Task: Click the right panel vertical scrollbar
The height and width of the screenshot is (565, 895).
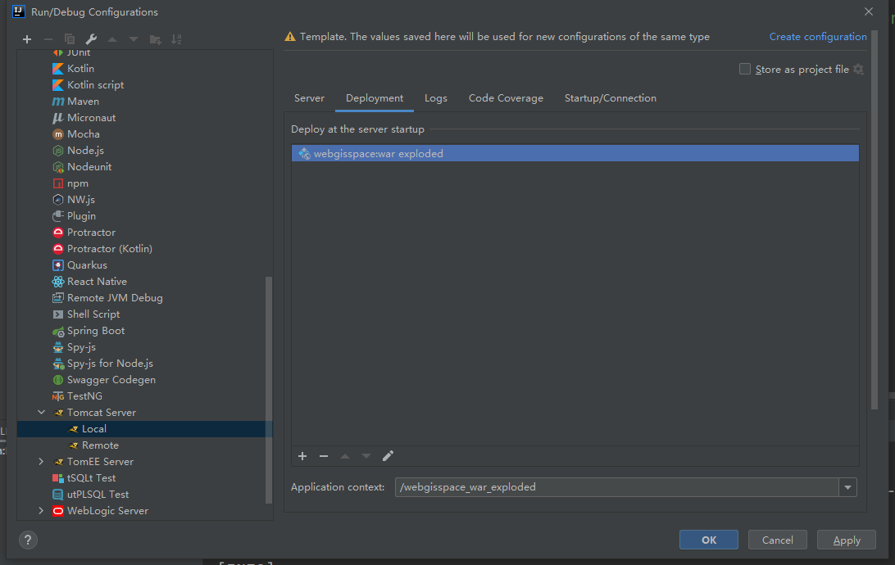Action: [x=875, y=219]
